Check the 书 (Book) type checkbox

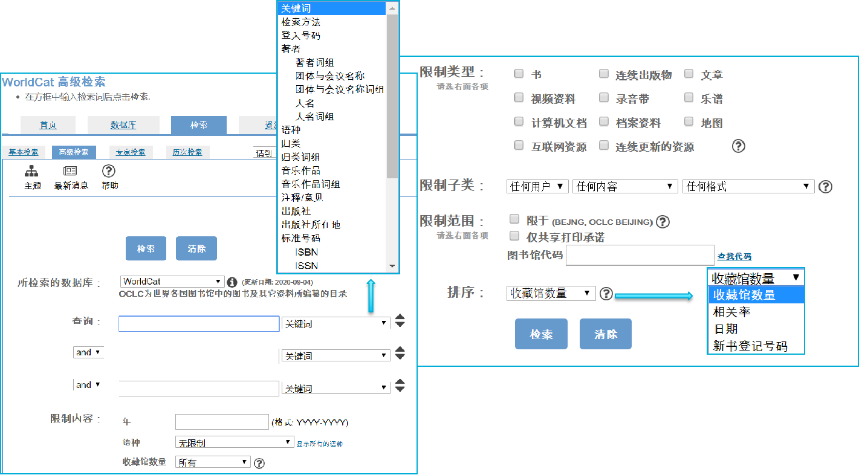(x=519, y=74)
